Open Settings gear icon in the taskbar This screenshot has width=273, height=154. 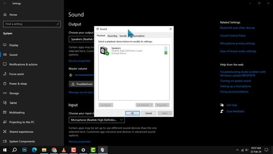point(83,150)
